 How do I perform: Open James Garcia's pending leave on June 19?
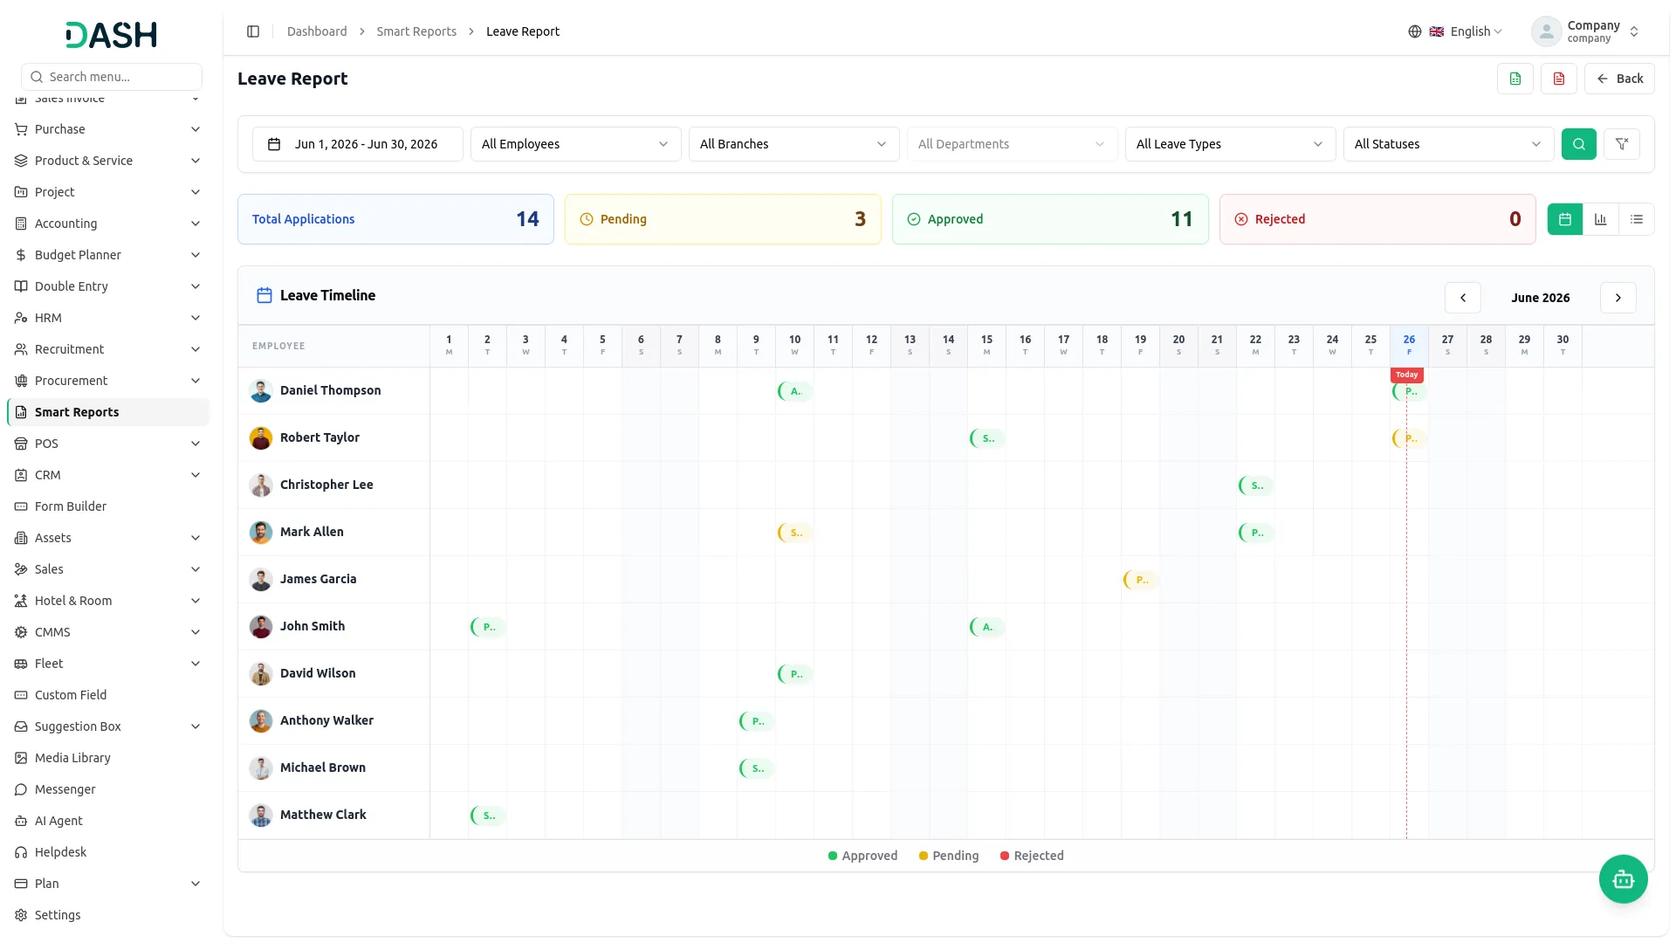pyautogui.click(x=1141, y=580)
